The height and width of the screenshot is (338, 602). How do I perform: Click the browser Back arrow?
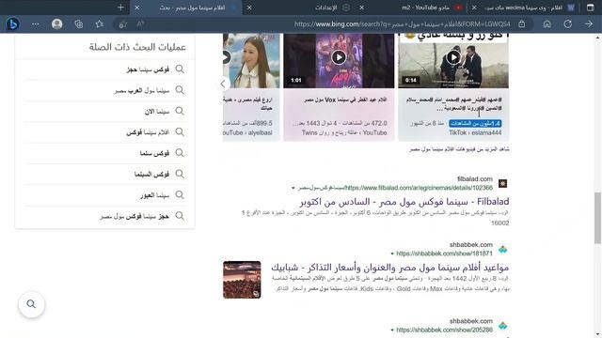click(588, 24)
